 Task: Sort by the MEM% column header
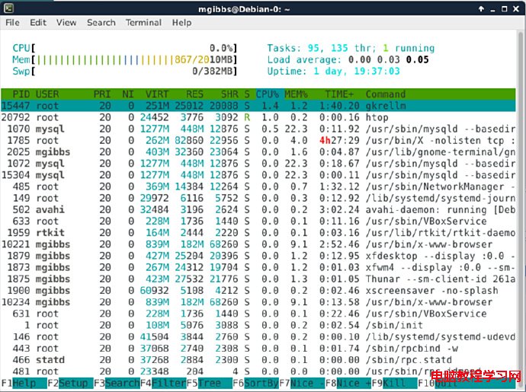point(297,94)
